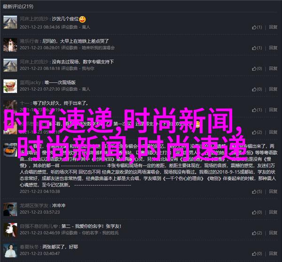Open the username 春夏秋冬 profile
This screenshot has width=282, height=262.
[29, 247]
